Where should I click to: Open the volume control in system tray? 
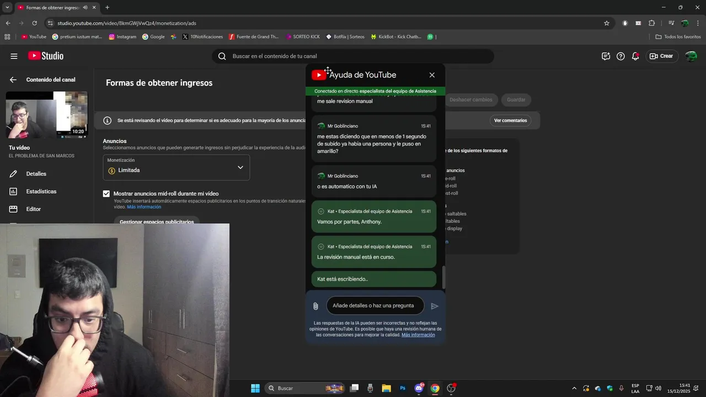(x=658, y=388)
